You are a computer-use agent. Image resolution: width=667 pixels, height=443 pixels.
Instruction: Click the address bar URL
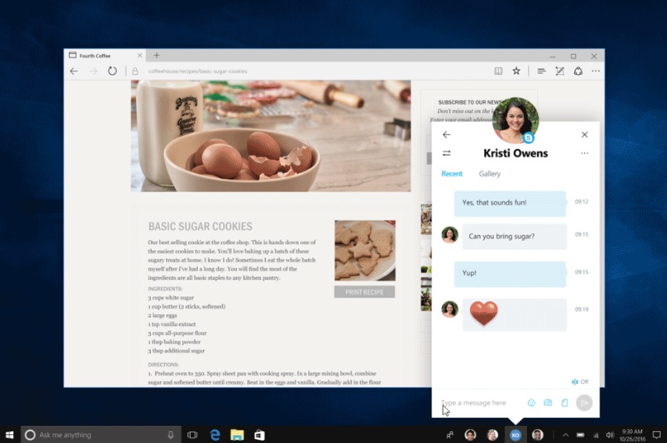[x=197, y=71]
